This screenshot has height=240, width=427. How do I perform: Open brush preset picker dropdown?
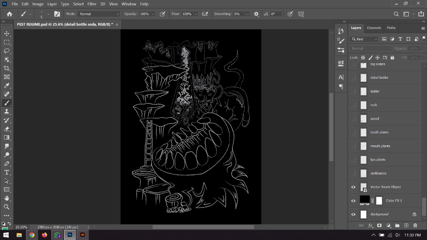(x=48, y=14)
